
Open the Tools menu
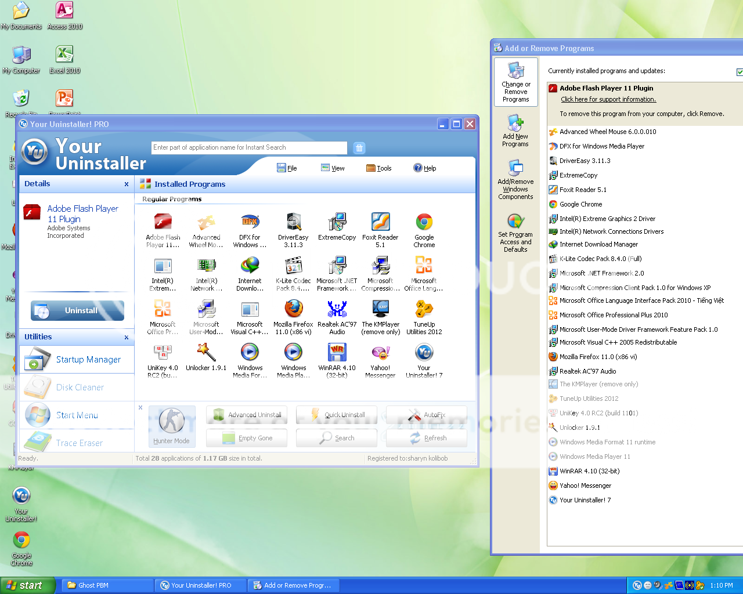point(378,168)
